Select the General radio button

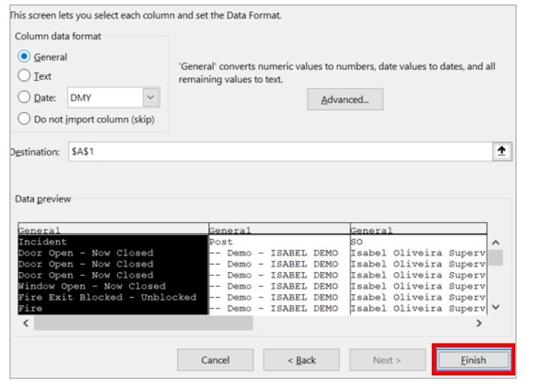(x=24, y=56)
